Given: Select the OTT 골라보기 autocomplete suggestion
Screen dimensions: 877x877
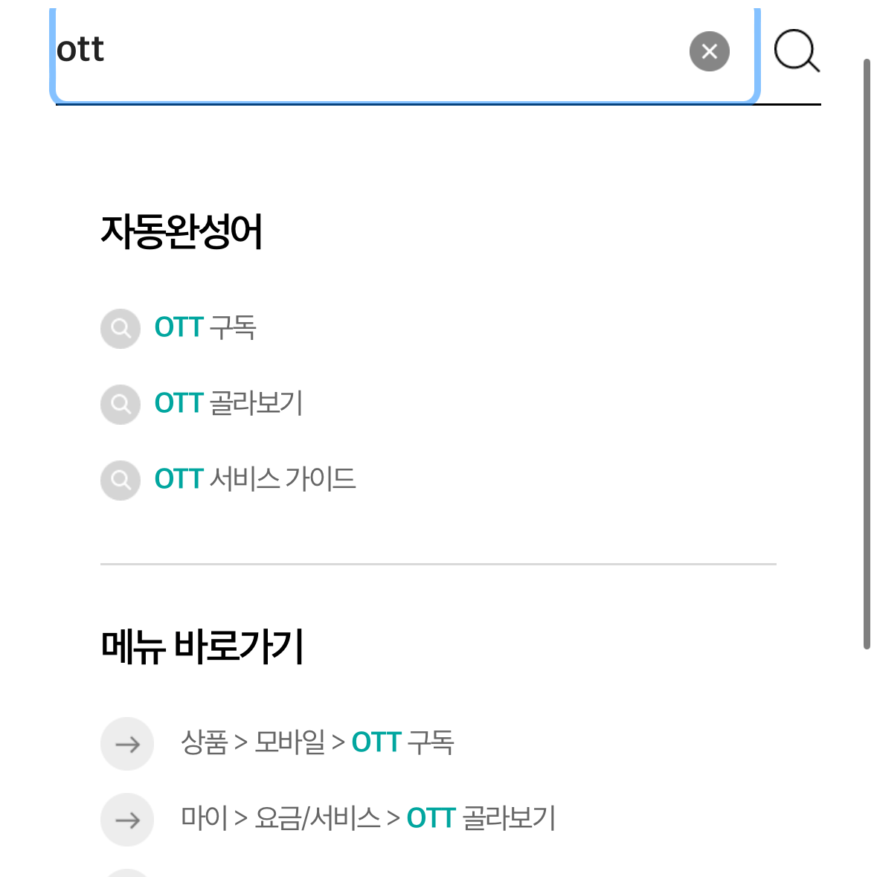Looking at the screenshot, I should [228, 403].
